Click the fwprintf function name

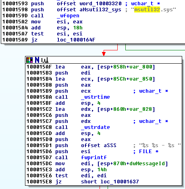click(x=94, y=158)
